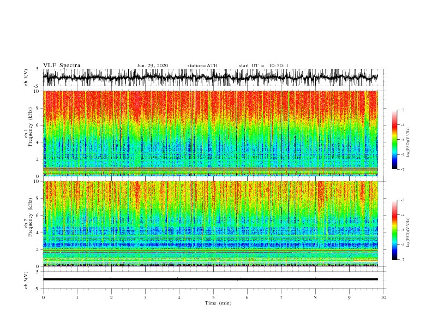Click the ch.1 "Frequency (kHz)" axis label

click(x=31, y=127)
